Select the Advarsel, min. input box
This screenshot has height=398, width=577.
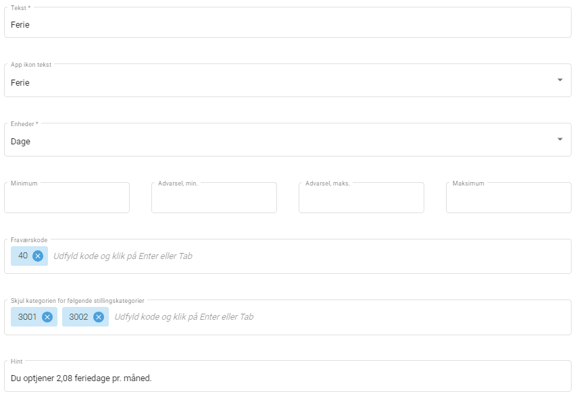point(214,199)
